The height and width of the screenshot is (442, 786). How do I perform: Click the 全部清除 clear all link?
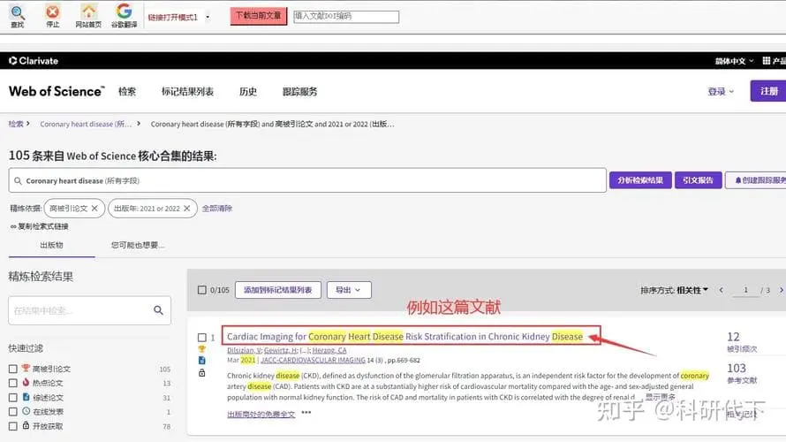click(x=217, y=209)
